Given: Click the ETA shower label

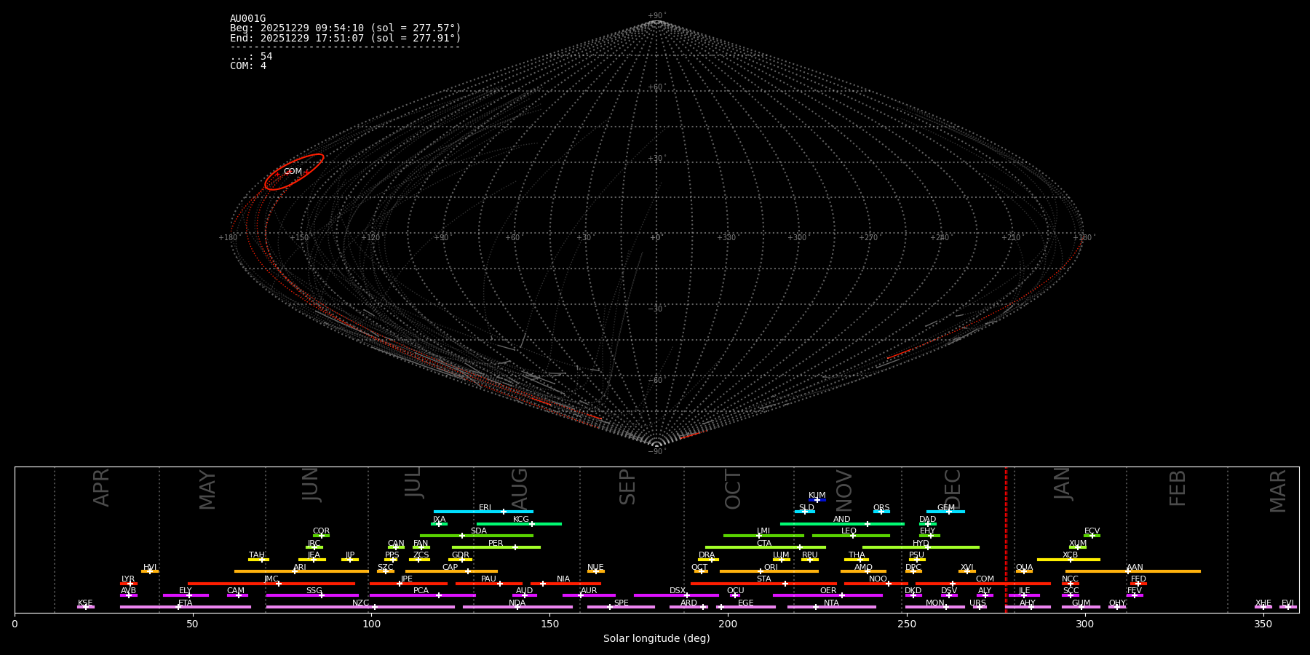Looking at the screenshot, I should click(x=186, y=603).
